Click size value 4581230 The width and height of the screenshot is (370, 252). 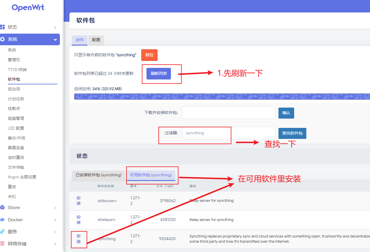168,220
